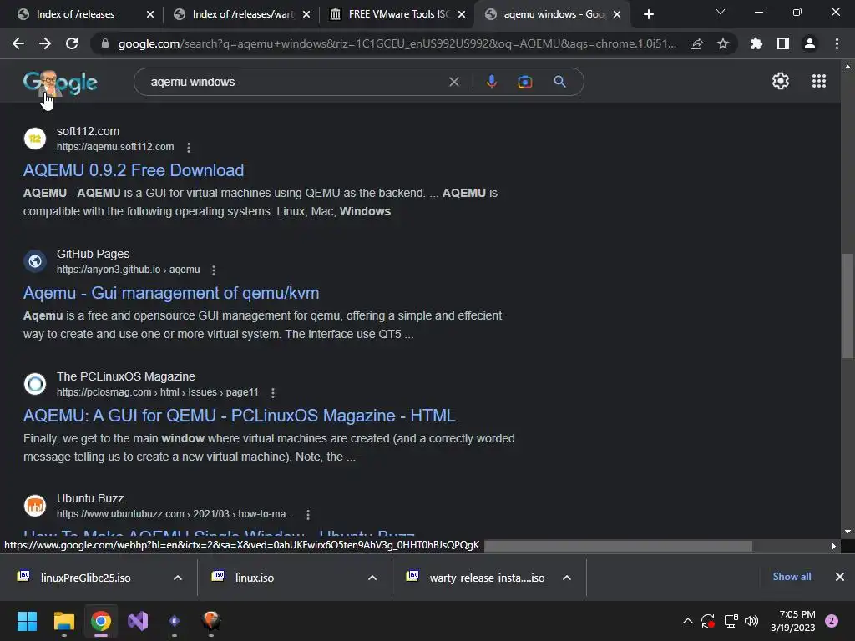The height and width of the screenshot is (641, 855).
Task: Click the horizontal scrollbar thumb
Action: pos(618,546)
